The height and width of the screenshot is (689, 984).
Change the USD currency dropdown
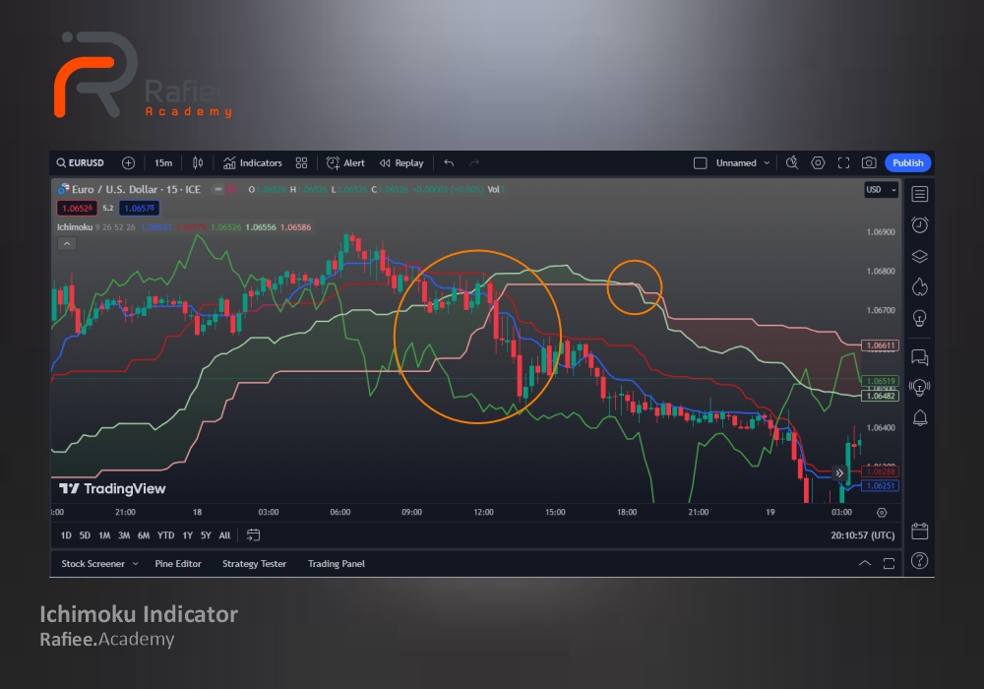click(x=881, y=190)
